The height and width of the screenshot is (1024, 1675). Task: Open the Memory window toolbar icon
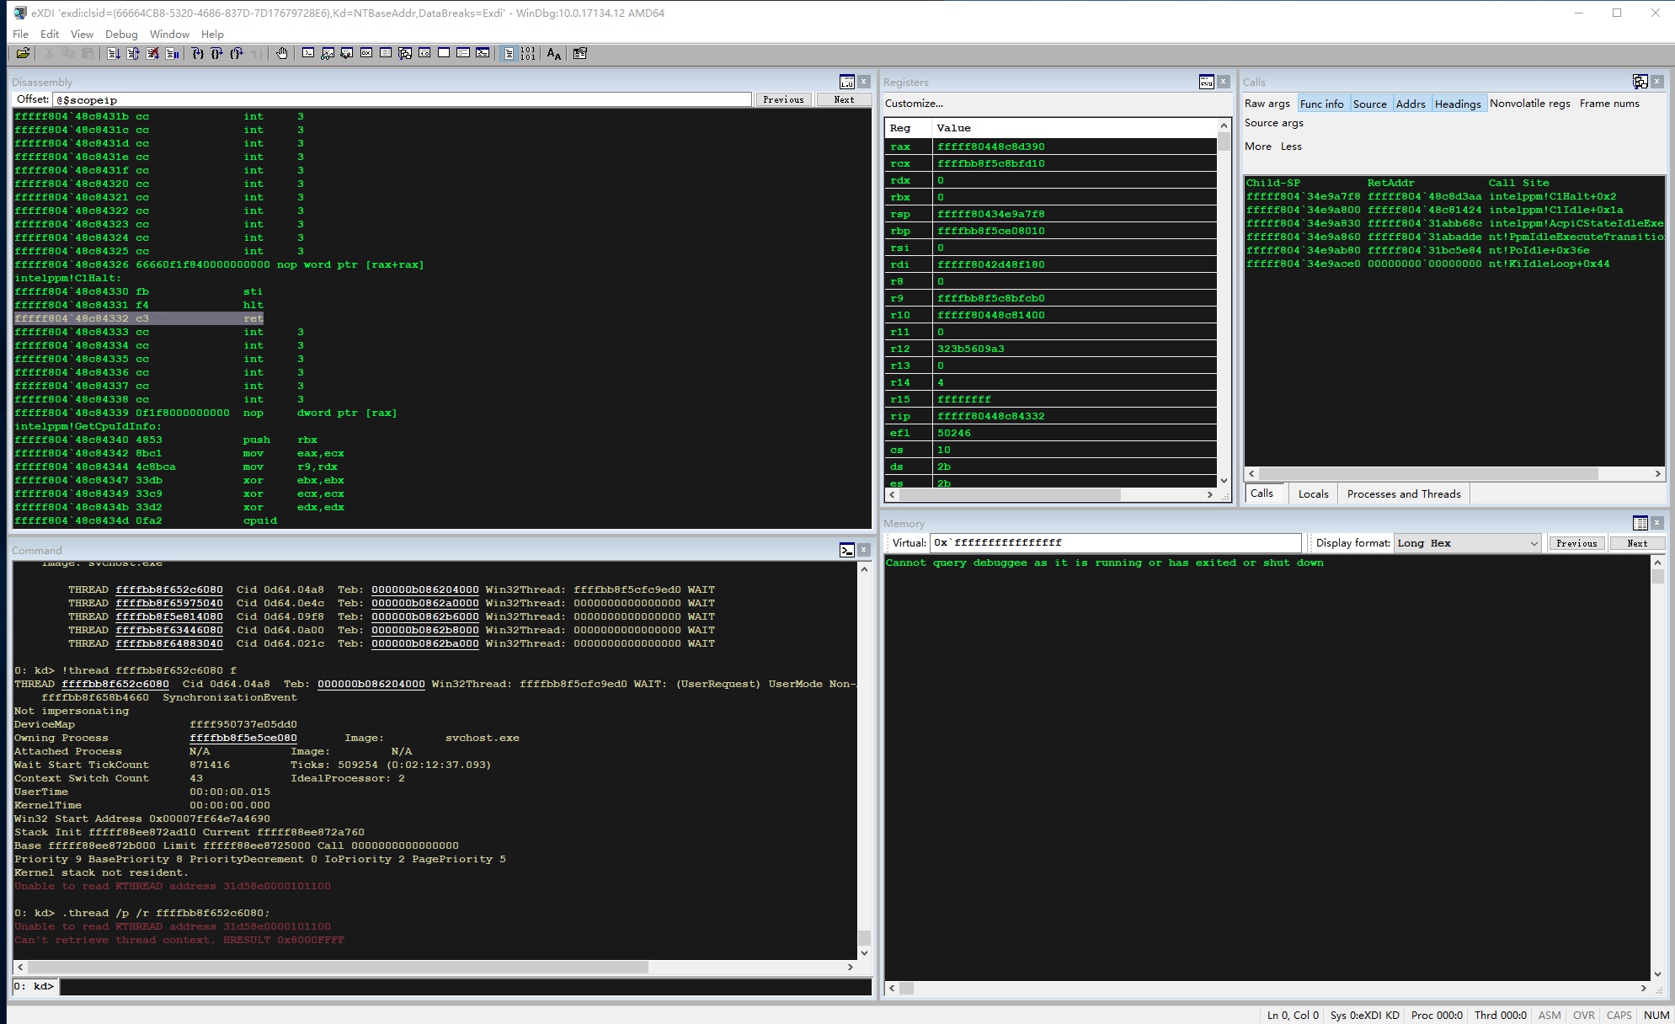tap(386, 54)
